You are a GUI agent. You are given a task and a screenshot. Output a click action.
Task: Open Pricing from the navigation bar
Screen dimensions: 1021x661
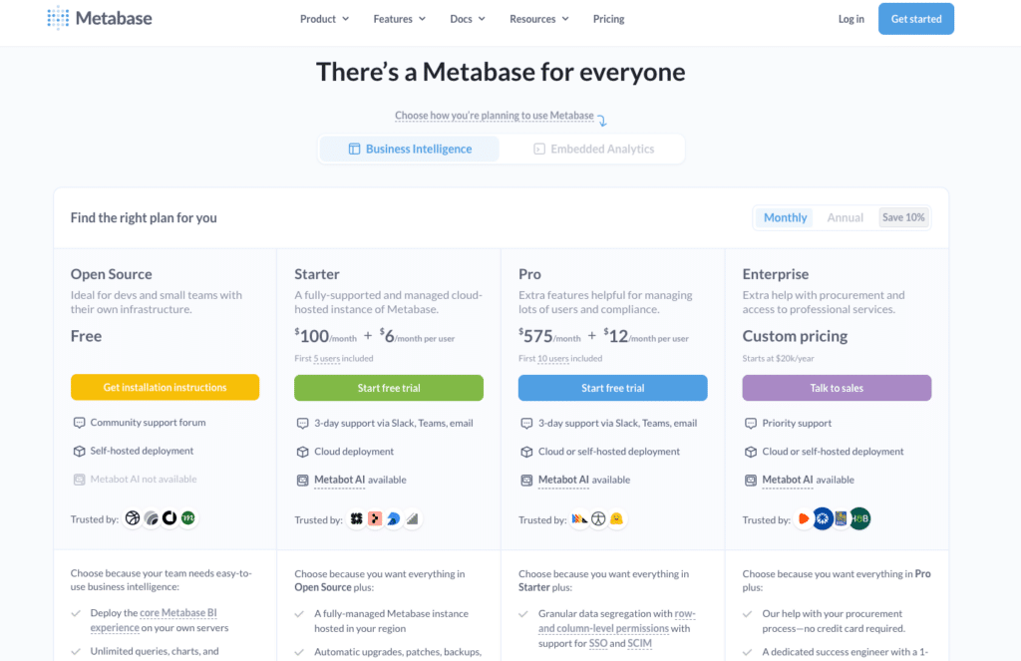pos(608,18)
